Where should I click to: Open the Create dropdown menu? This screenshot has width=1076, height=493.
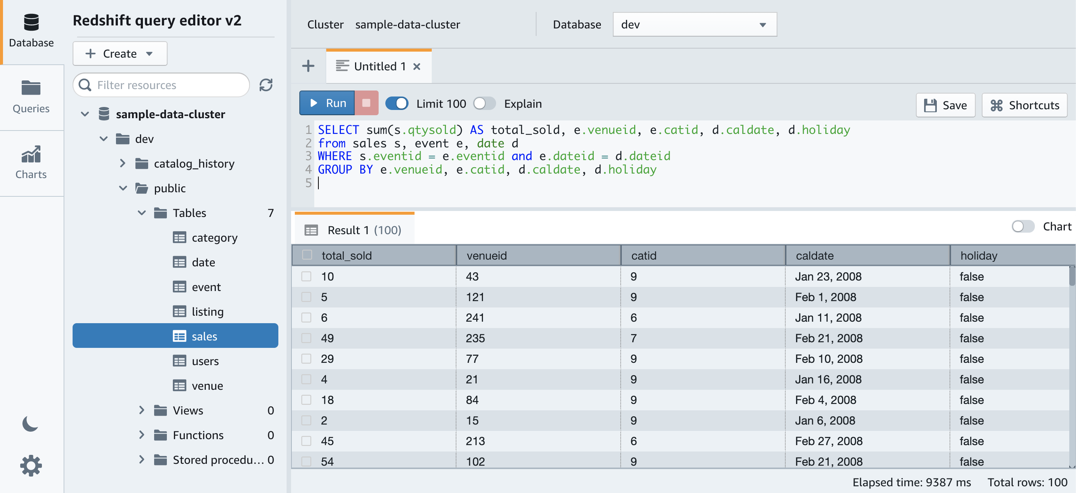click(120, 53)
